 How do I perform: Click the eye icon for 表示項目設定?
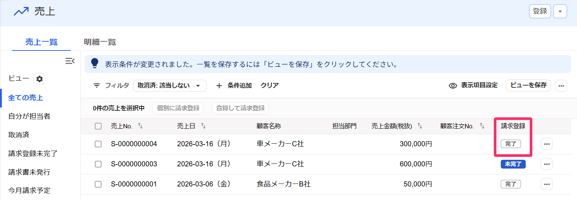click(x=453, y=86)
